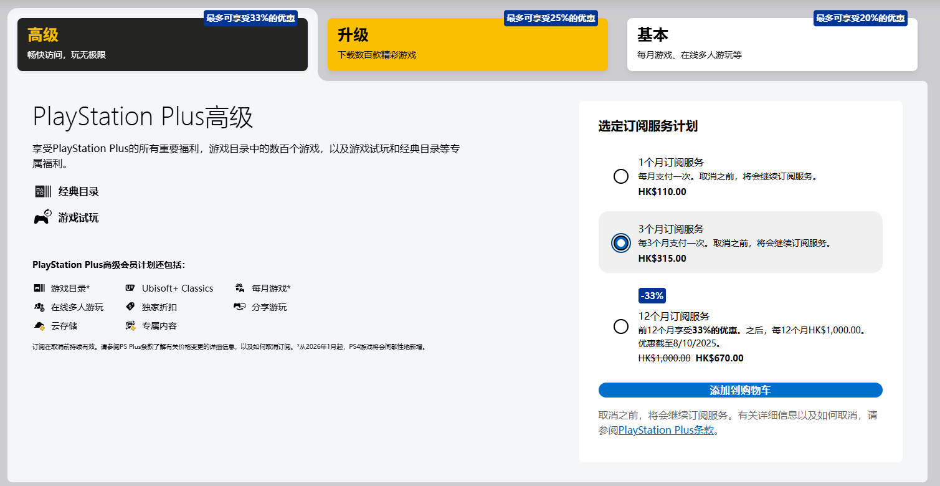Click the Ubisoft+ Classics text
This screenshot has height=486, width=940.
178,288
